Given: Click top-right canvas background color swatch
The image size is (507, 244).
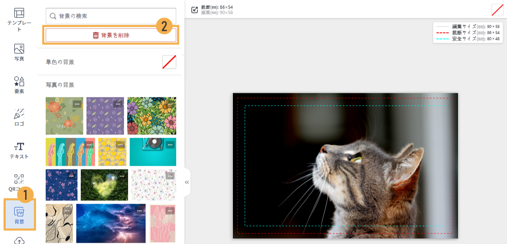Looking at the screenshot, I should (497, 10).
